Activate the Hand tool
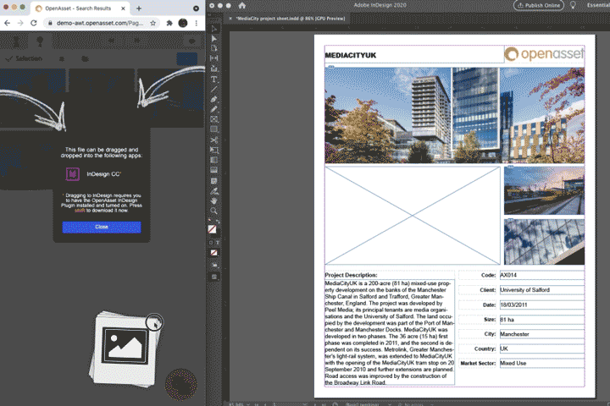The image size is (610, 406). click(214, 200)
